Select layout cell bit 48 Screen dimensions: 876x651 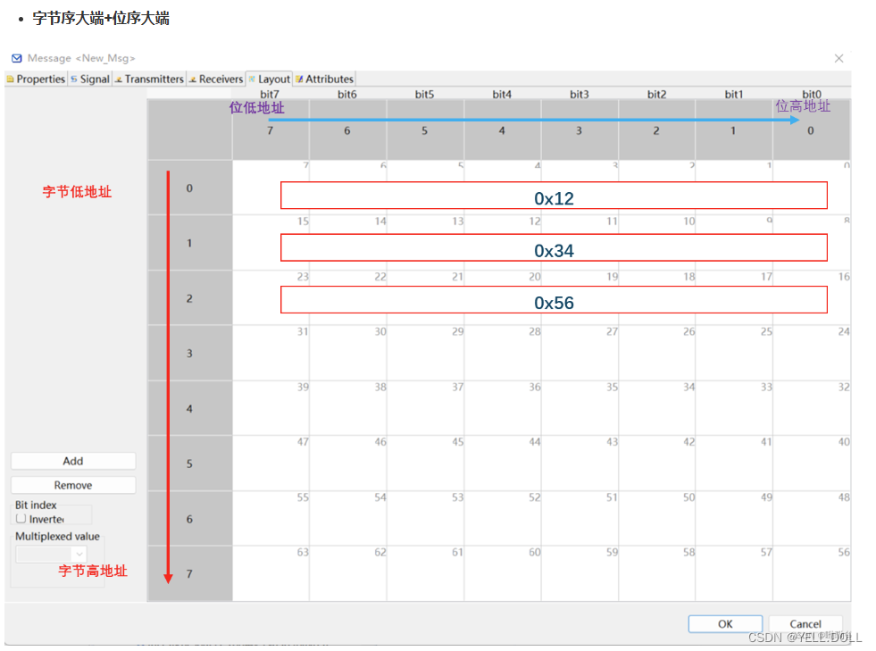pos(812,519)
